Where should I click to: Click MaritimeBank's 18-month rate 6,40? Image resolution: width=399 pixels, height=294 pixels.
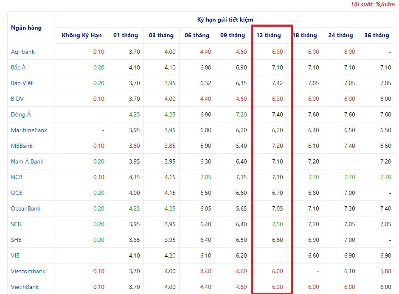314,130
